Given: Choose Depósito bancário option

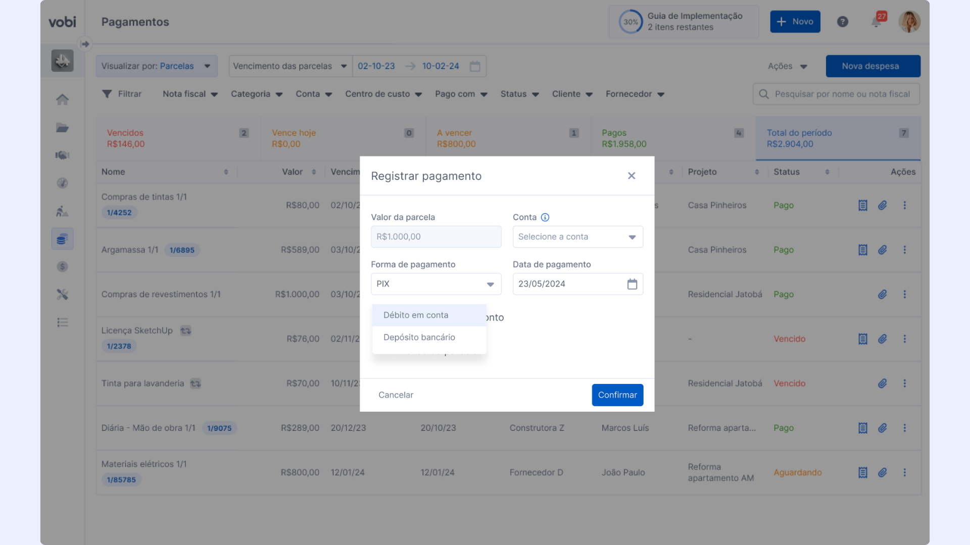Looking at the screenshot, I should 419,337.
